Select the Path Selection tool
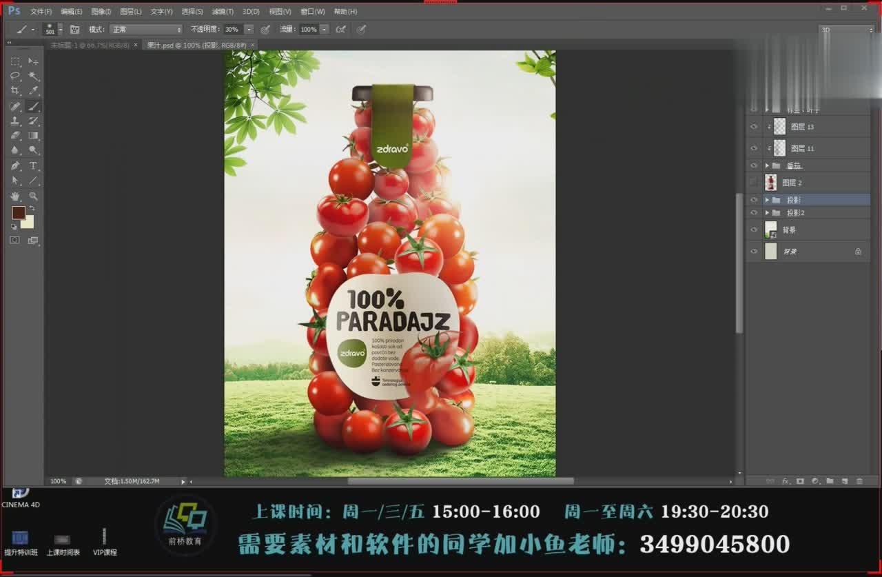 pos(15,181)
